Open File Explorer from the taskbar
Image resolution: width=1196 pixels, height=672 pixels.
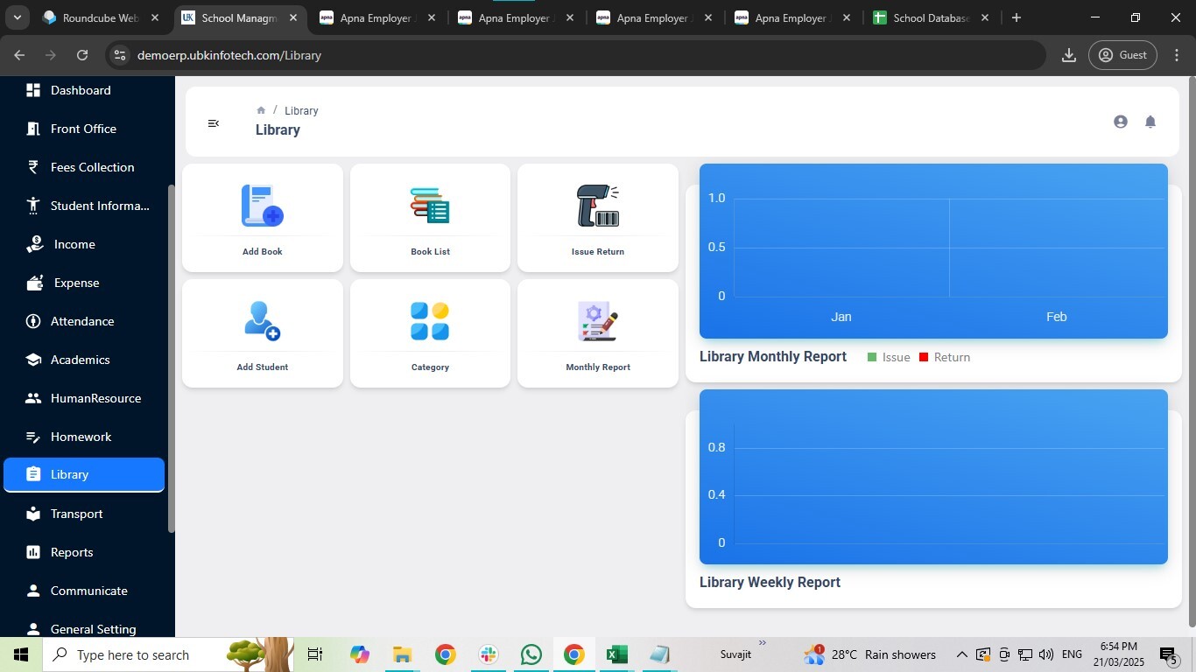pyautogui.click(x=402, y=654)
